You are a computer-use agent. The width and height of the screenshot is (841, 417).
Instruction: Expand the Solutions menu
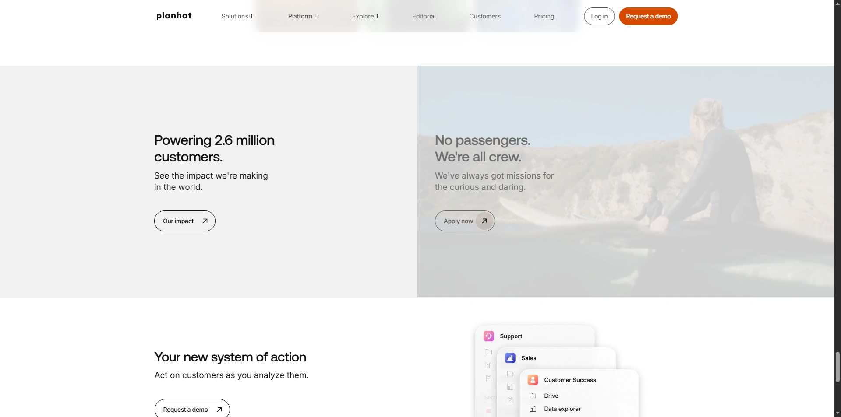pyautogui.click(x=237, y=16)
